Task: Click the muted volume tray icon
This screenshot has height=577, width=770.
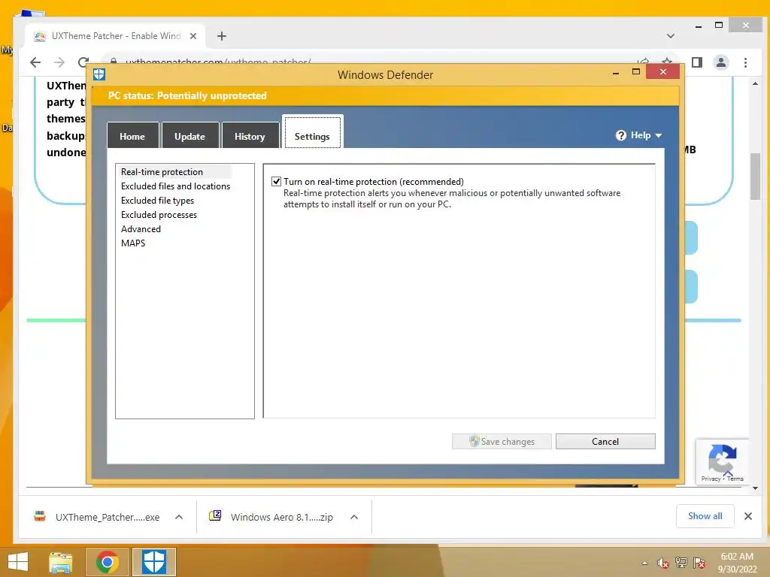Action: (663, 563)
